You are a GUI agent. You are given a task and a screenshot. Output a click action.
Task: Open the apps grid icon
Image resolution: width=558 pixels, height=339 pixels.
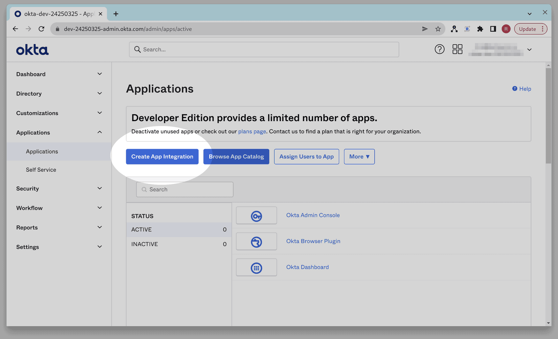457,49
